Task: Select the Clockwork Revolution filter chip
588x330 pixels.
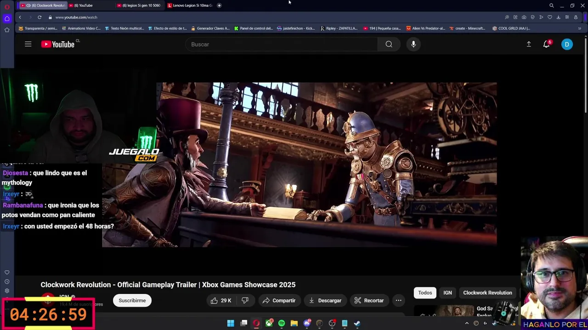Action: tap(487, 292)
